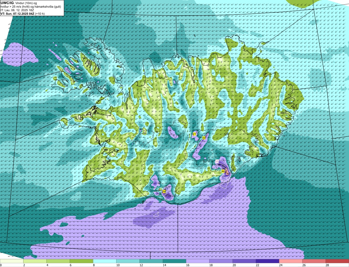
Task: Click the 12–14 m/s teal legend swatch
Action: pyautogui.click(x=151, y=261)
